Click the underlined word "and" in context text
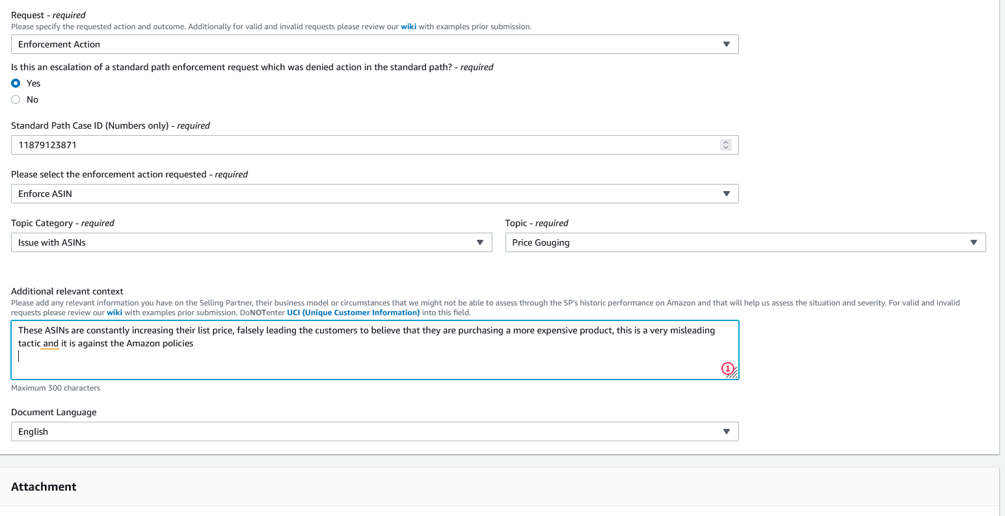The height and width of the screenshot is (516, 1005). click(x=51, y=343)
